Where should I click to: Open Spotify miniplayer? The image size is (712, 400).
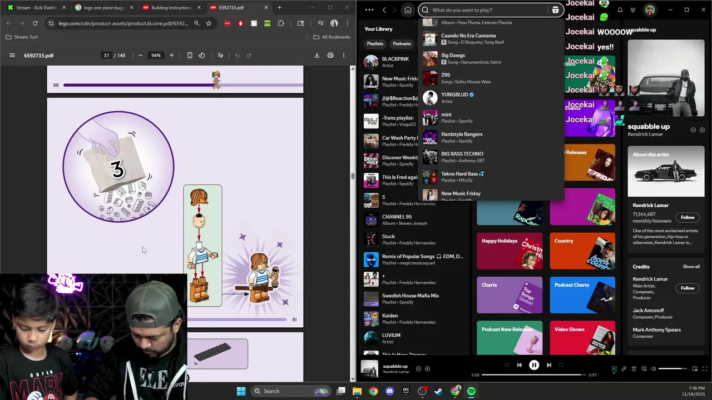tap(695, 369)
